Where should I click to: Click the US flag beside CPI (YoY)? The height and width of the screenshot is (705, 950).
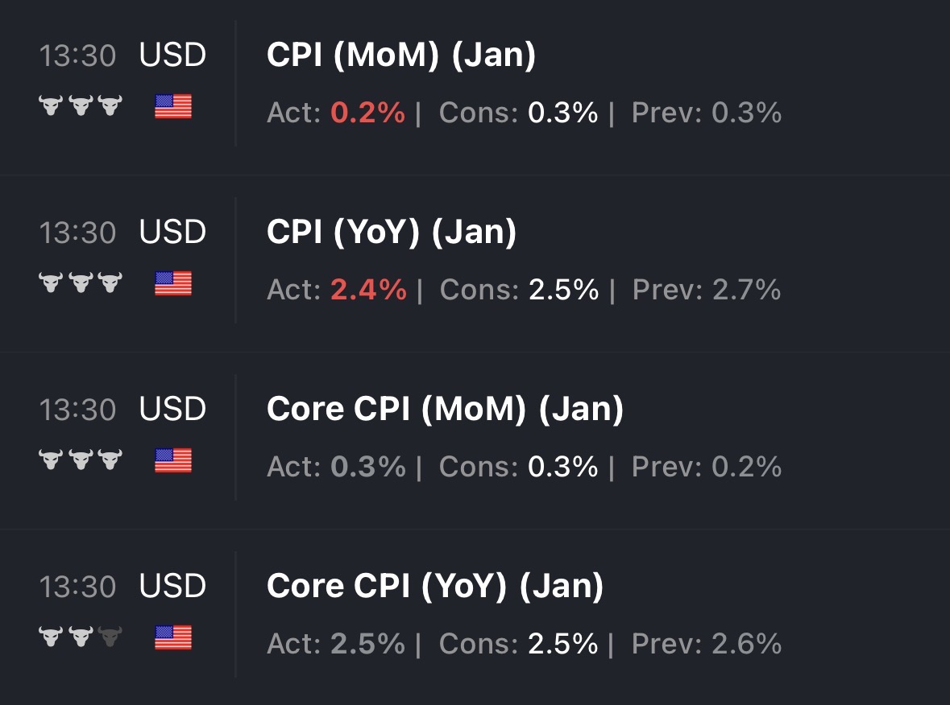[x=173, y=283]
